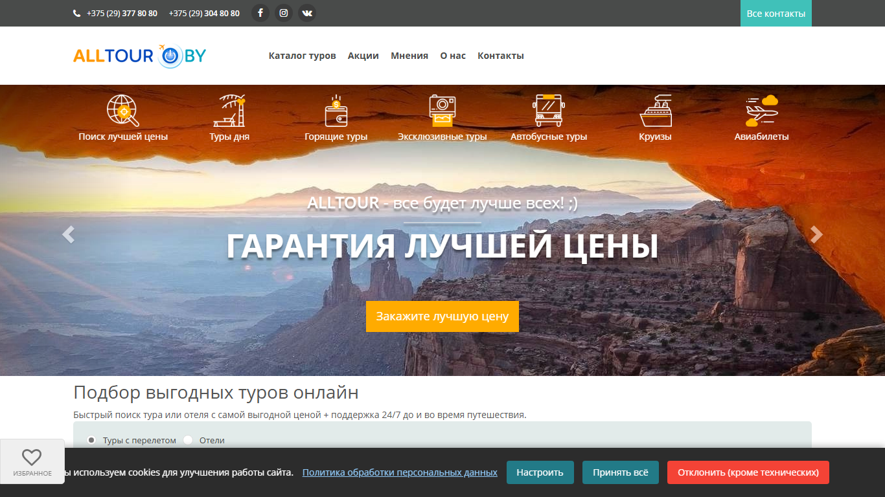Call phone number +375 (29) 304 80 80
The width and height of the screenshot is (885, 497).
[204, 14]
